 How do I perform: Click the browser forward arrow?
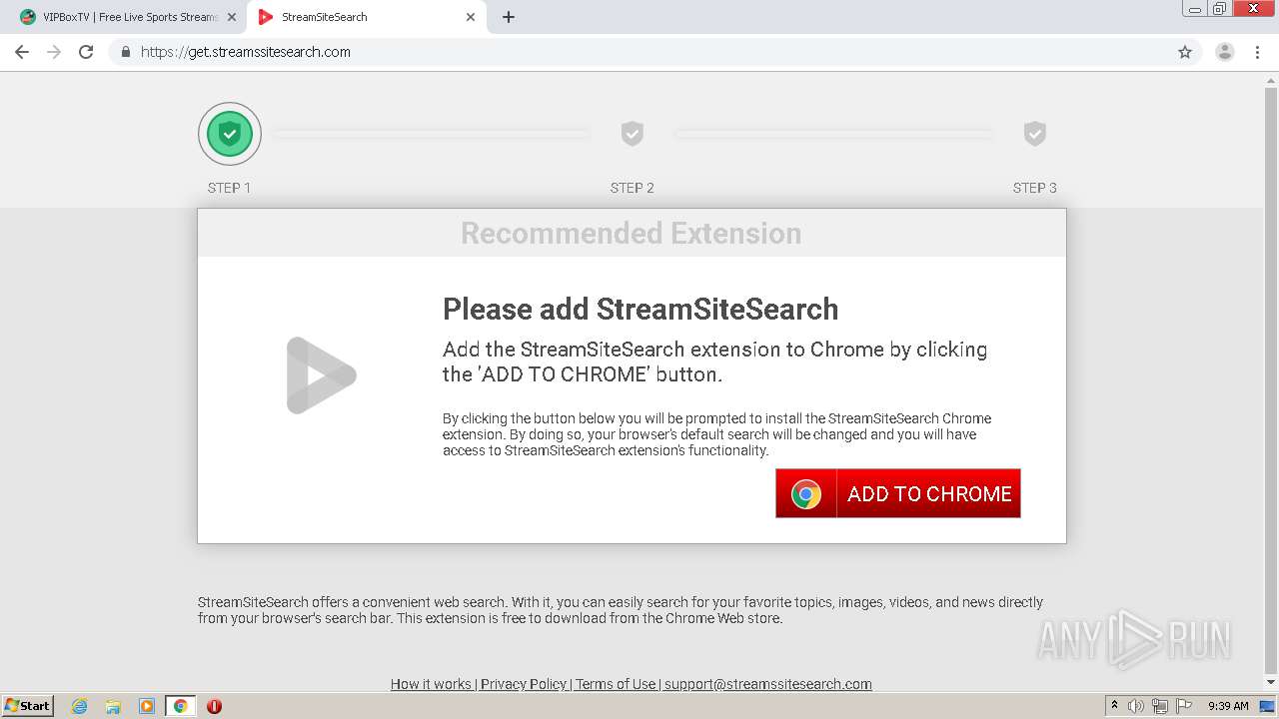click(54, 52)
